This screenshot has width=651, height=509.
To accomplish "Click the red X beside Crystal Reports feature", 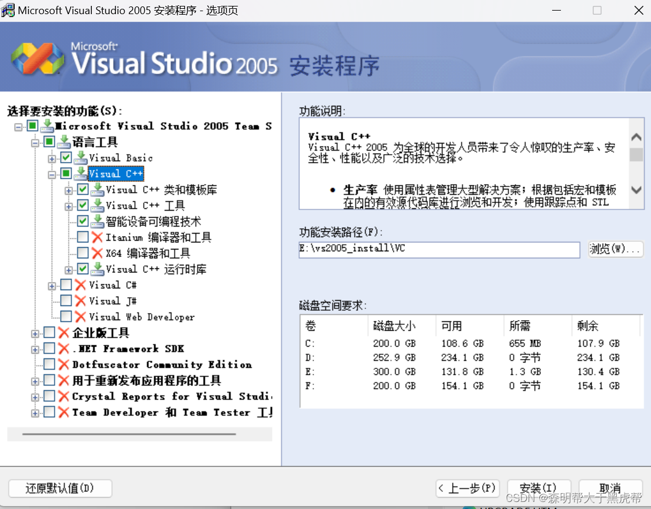I will tap(62, 396).
